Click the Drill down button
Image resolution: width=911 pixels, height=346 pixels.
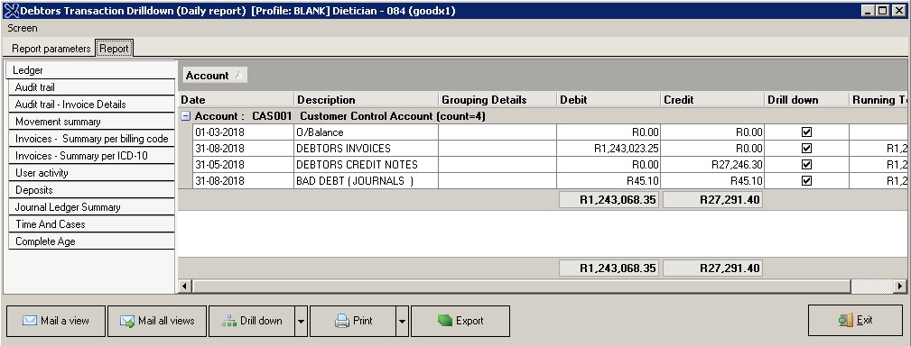[x=252, y=321]
